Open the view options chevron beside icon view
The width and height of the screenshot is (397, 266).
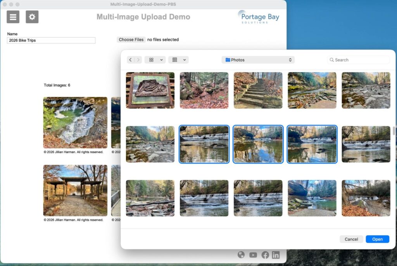161,60
